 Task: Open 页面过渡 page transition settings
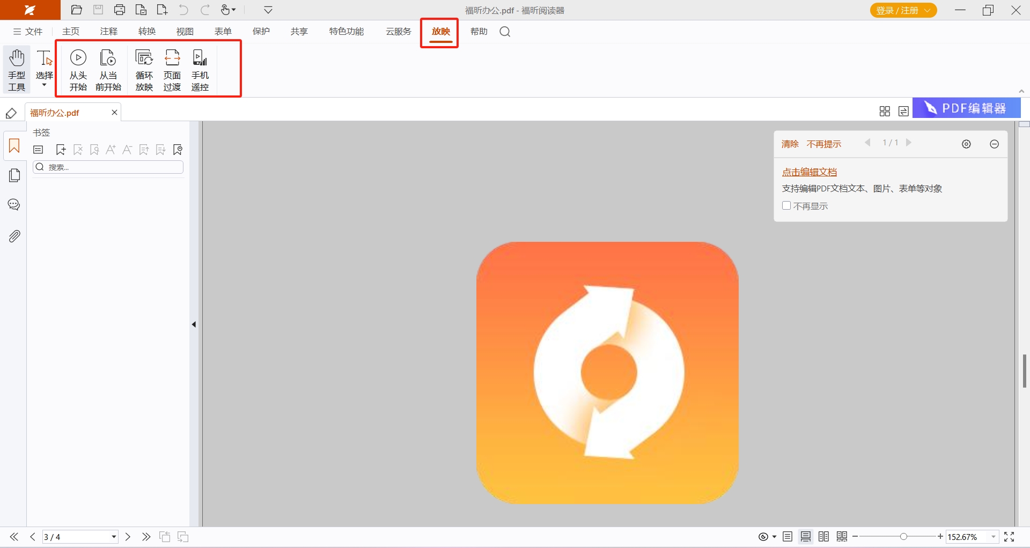coord(172,69)
